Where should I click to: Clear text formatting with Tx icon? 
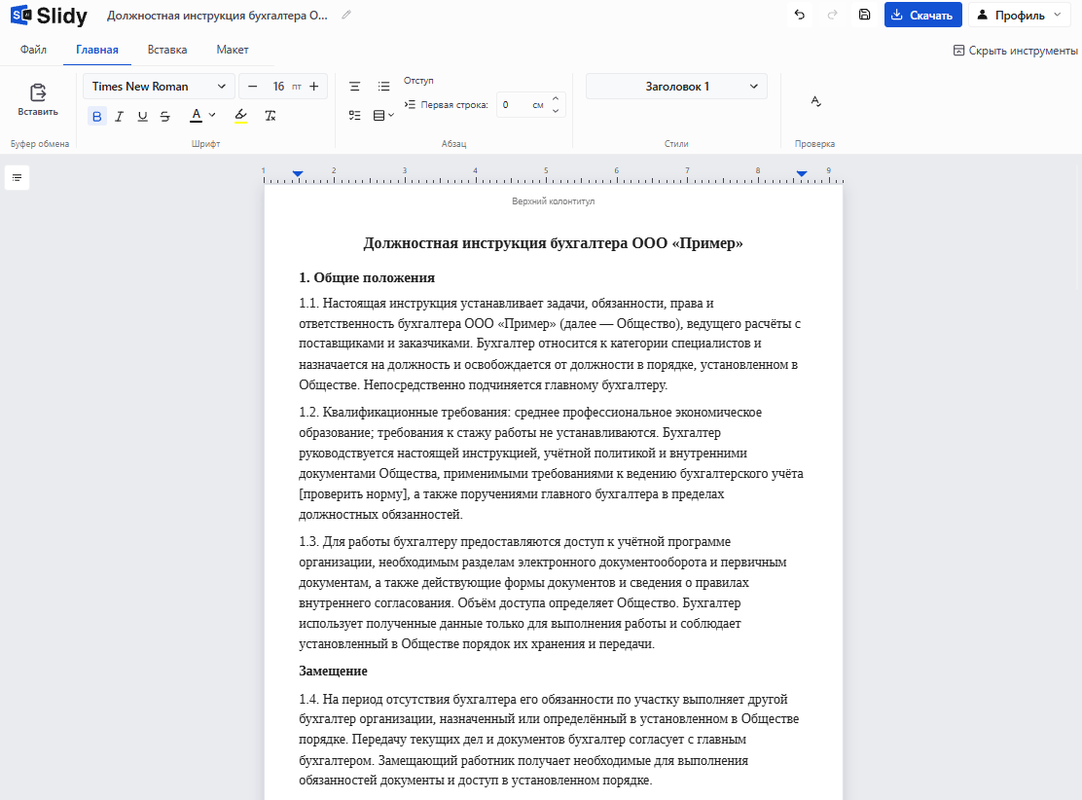270,116
